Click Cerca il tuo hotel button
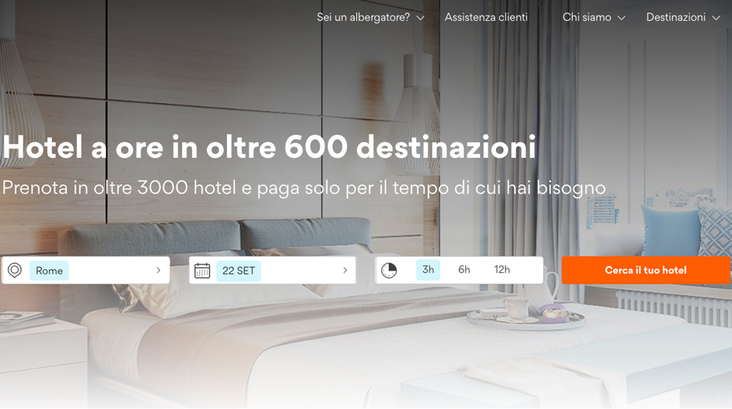This screenshot has height=409, width=732. 646,270
